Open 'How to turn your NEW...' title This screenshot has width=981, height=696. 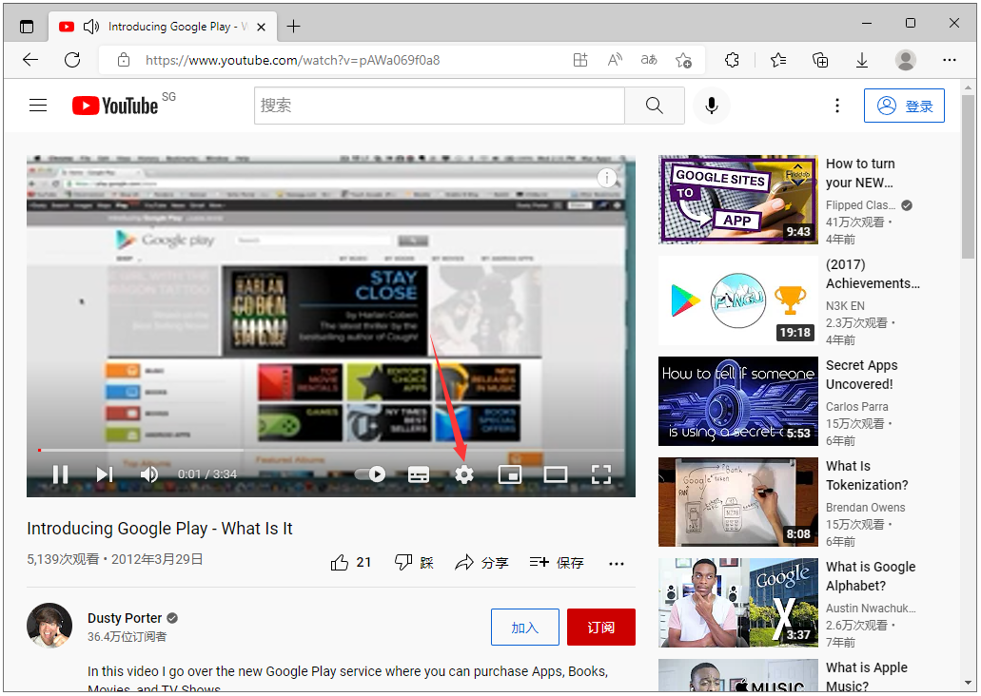coord(860,173)
